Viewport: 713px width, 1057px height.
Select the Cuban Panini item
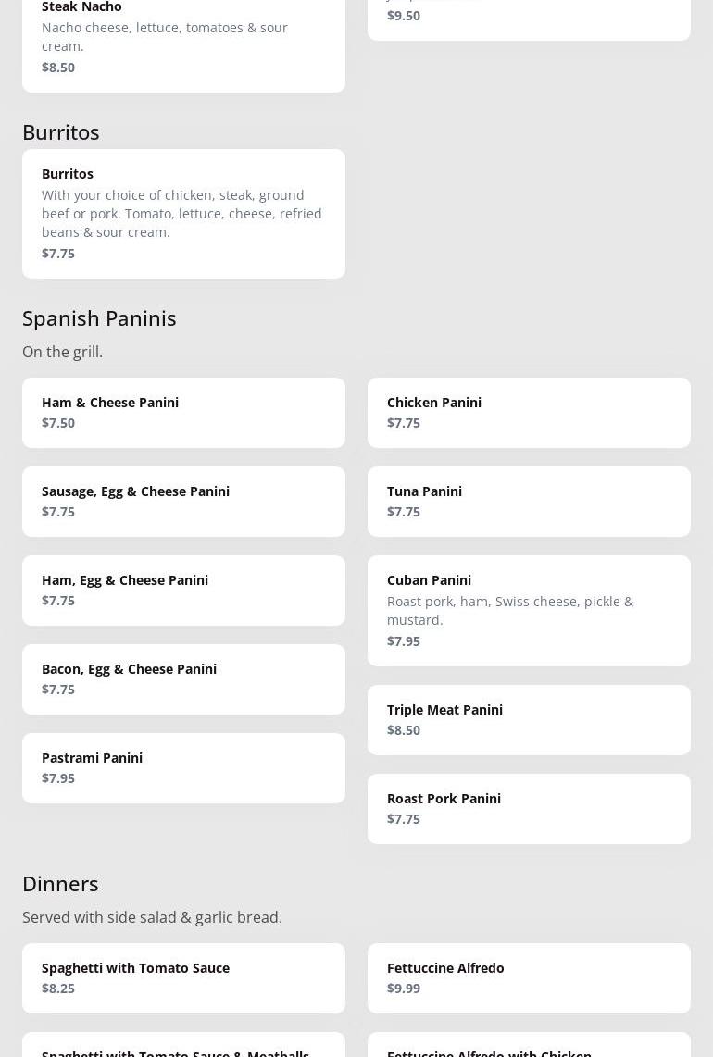pyautogui.click(x=529, y=611)
